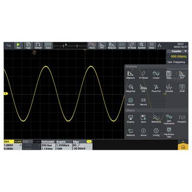
Task: Open the DVM icon
Action: (182, 88)
